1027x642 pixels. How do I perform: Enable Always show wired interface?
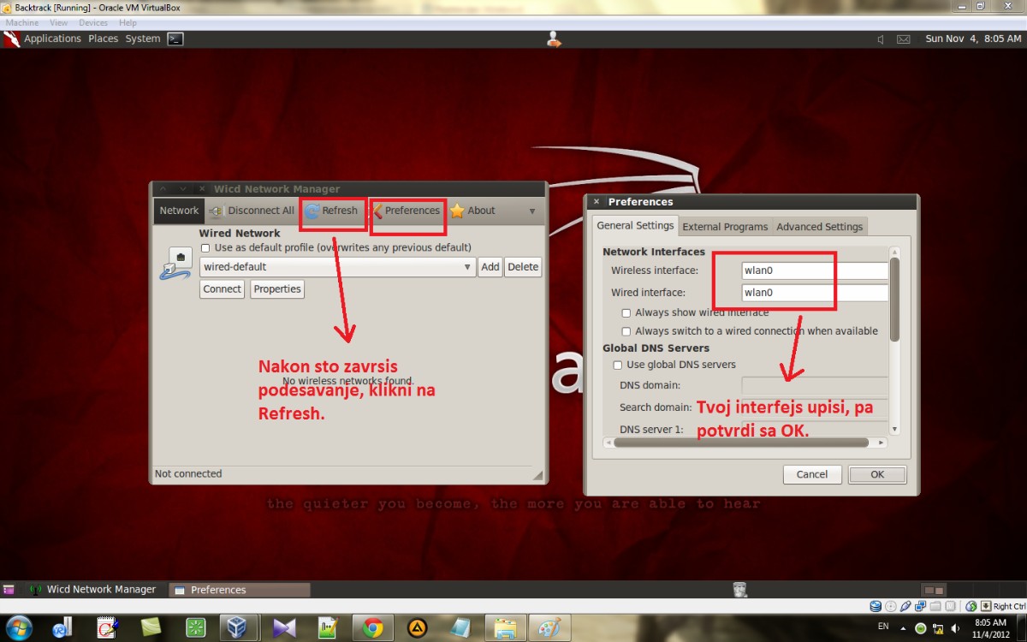626,313
